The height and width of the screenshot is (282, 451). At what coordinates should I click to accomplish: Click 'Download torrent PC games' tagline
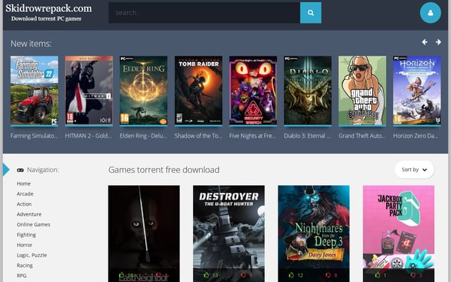click(x=47, y=19)
